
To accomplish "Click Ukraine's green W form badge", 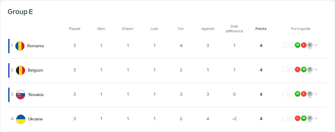I will [x=303, y=118].
